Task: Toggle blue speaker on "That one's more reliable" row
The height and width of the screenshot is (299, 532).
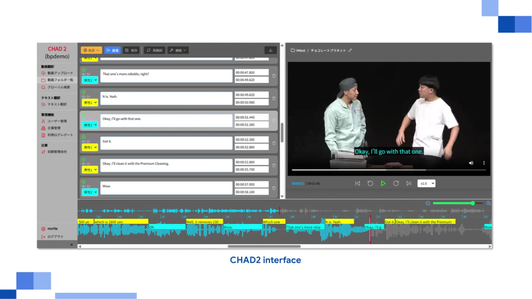Action: (x=84, y=74)
